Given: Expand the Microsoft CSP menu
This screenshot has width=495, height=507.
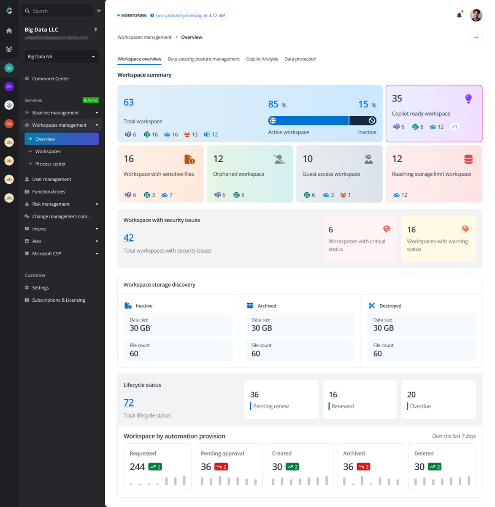Looking at the screenshot, I should [62, 253].
